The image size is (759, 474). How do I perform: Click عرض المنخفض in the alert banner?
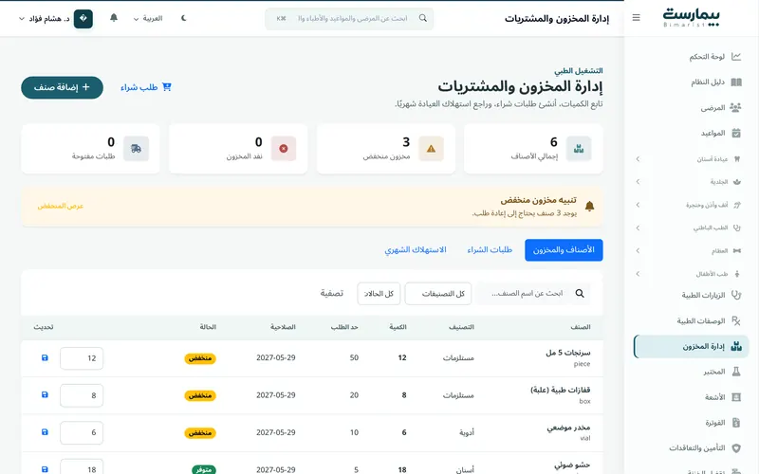pyautogui.click(x=61, y=206)
